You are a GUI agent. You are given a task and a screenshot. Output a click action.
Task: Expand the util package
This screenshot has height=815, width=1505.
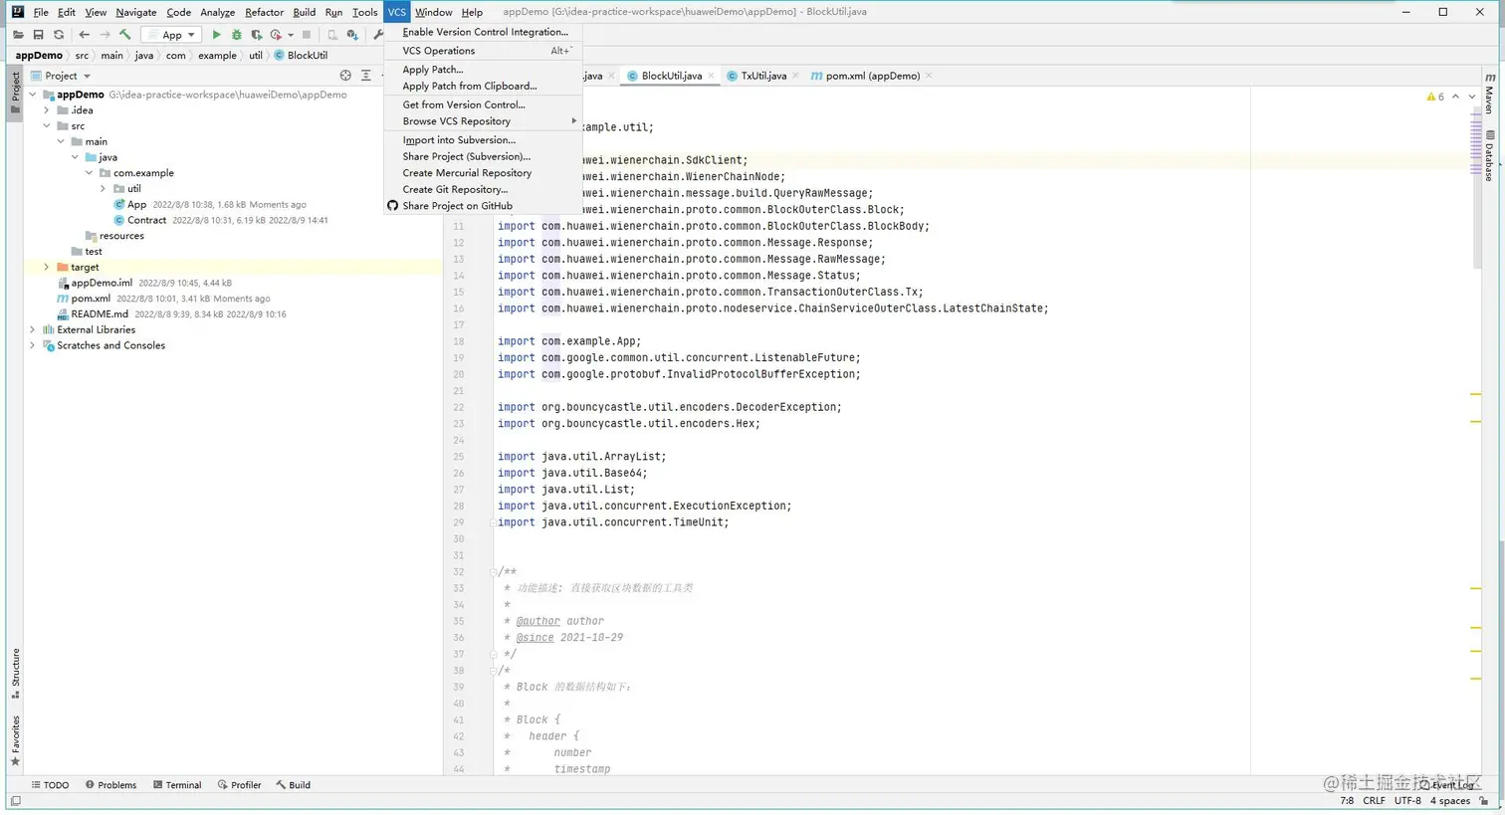click(x=103, y=188)
